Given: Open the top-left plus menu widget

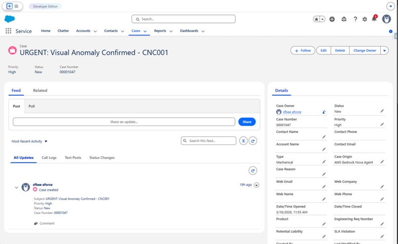Looking at the screenshot, I should click(12, 6).
